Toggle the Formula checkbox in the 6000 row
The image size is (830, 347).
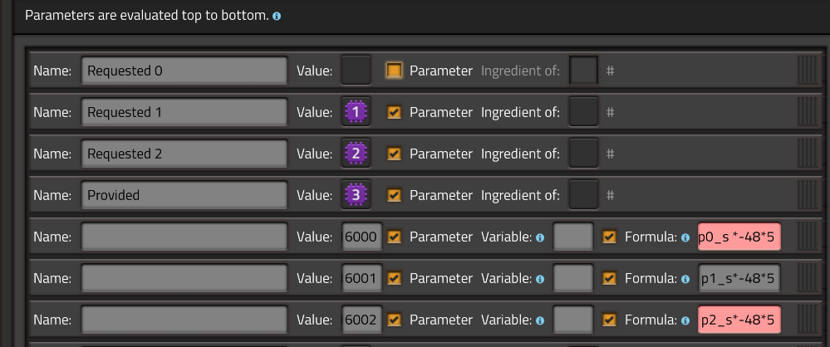610,237
